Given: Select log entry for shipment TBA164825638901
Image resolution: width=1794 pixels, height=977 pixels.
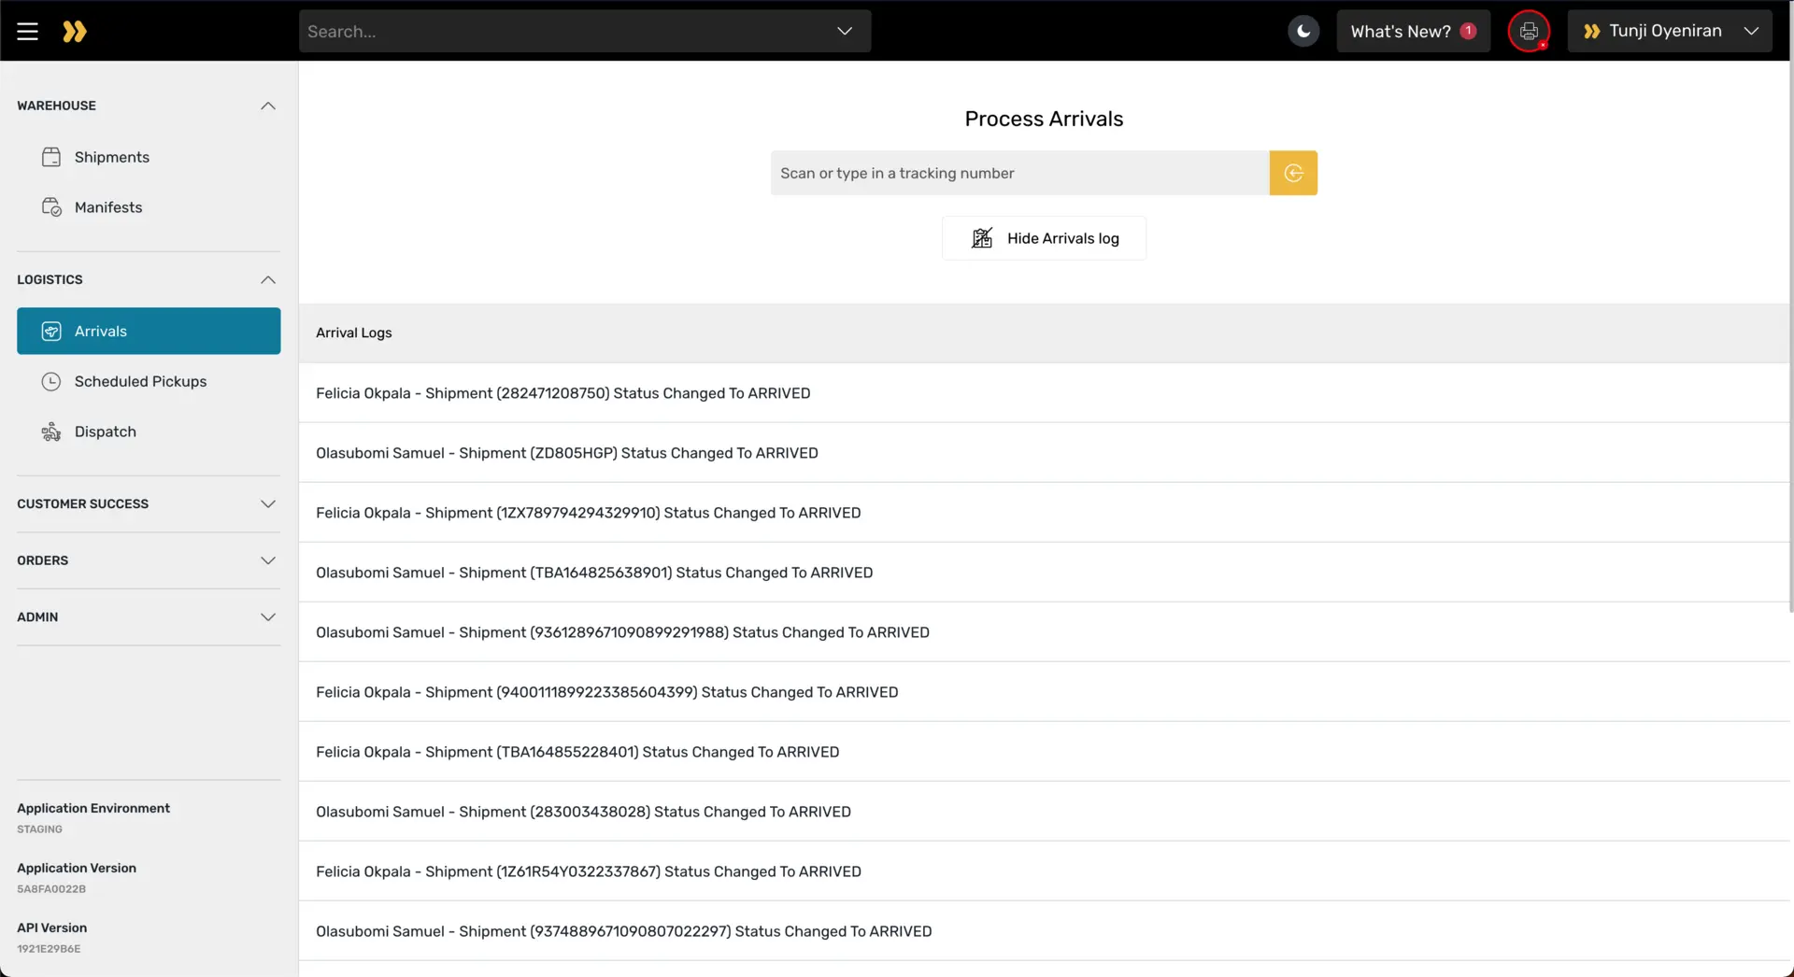Looking at the screenshot, I should (x=1044, y=573).
